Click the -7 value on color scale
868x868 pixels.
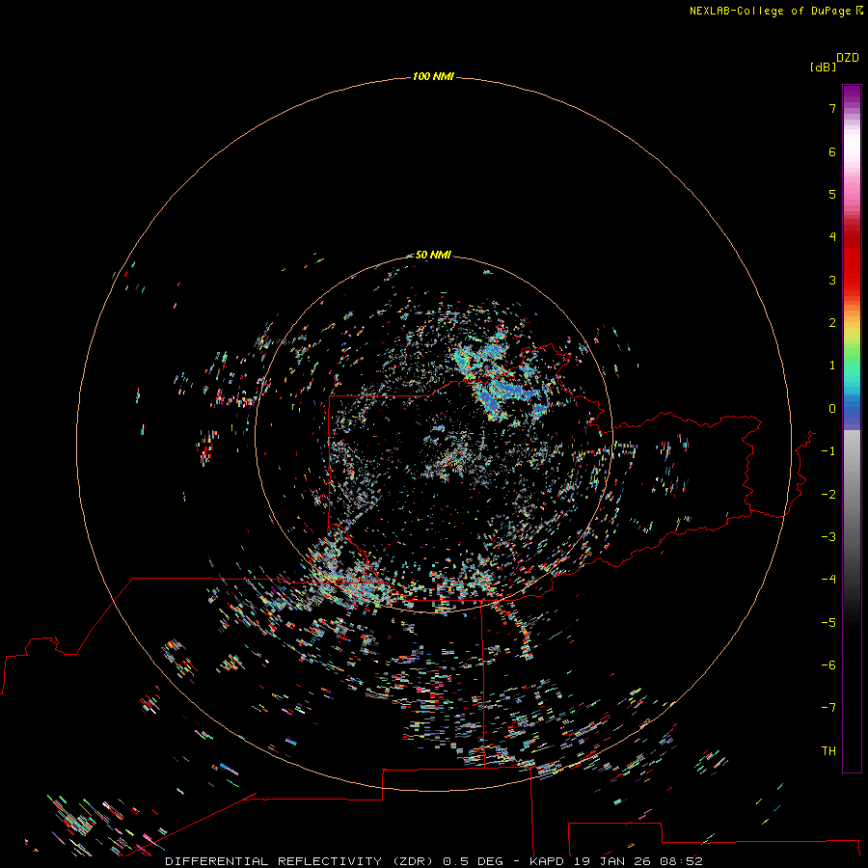pyautogui.click(x=828, y=708)
